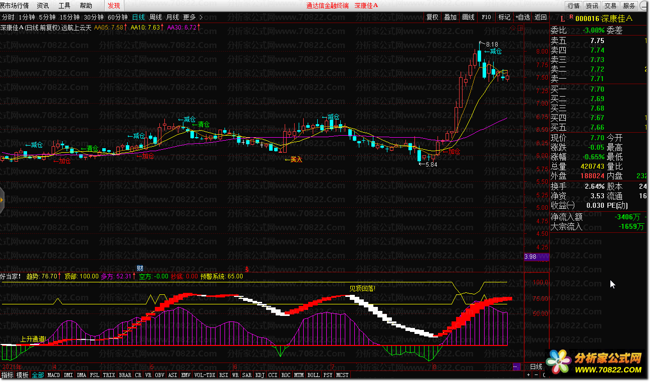Select the DMA indicator
This screenshot has width=651, height=382.
point(82,375)
